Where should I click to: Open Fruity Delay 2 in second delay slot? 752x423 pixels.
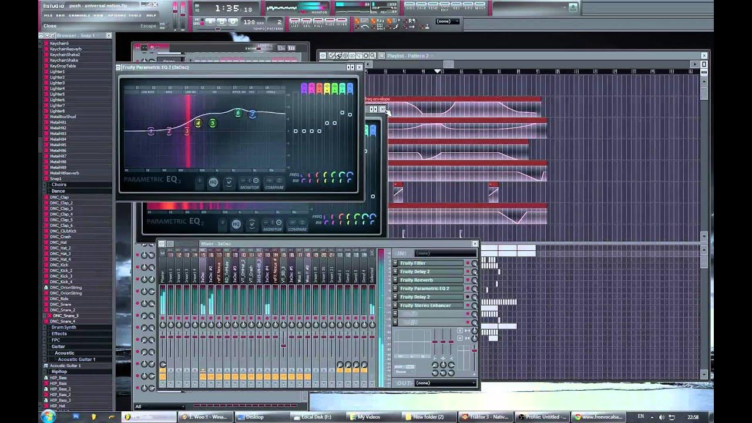point(431,297)
